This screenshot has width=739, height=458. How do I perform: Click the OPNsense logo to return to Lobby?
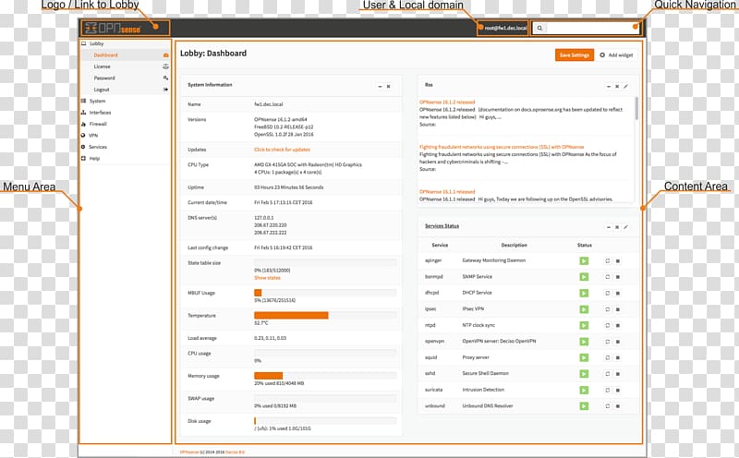click(112, 29)
